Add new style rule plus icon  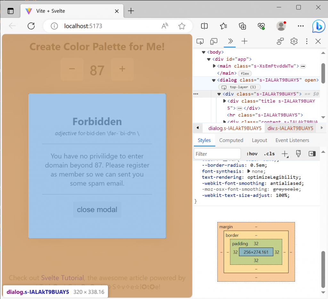285,154
